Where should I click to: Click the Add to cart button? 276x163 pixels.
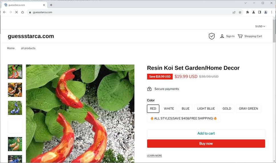point(206,133)
